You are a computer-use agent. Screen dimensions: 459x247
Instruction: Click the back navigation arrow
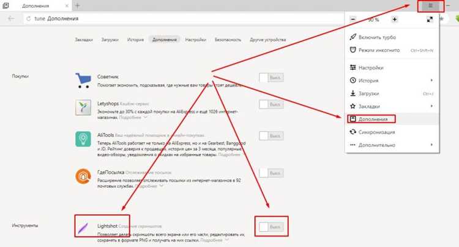(x=11, y=19)
